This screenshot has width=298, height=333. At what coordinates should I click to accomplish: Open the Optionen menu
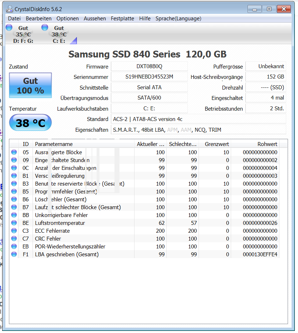tap(68, 19)
